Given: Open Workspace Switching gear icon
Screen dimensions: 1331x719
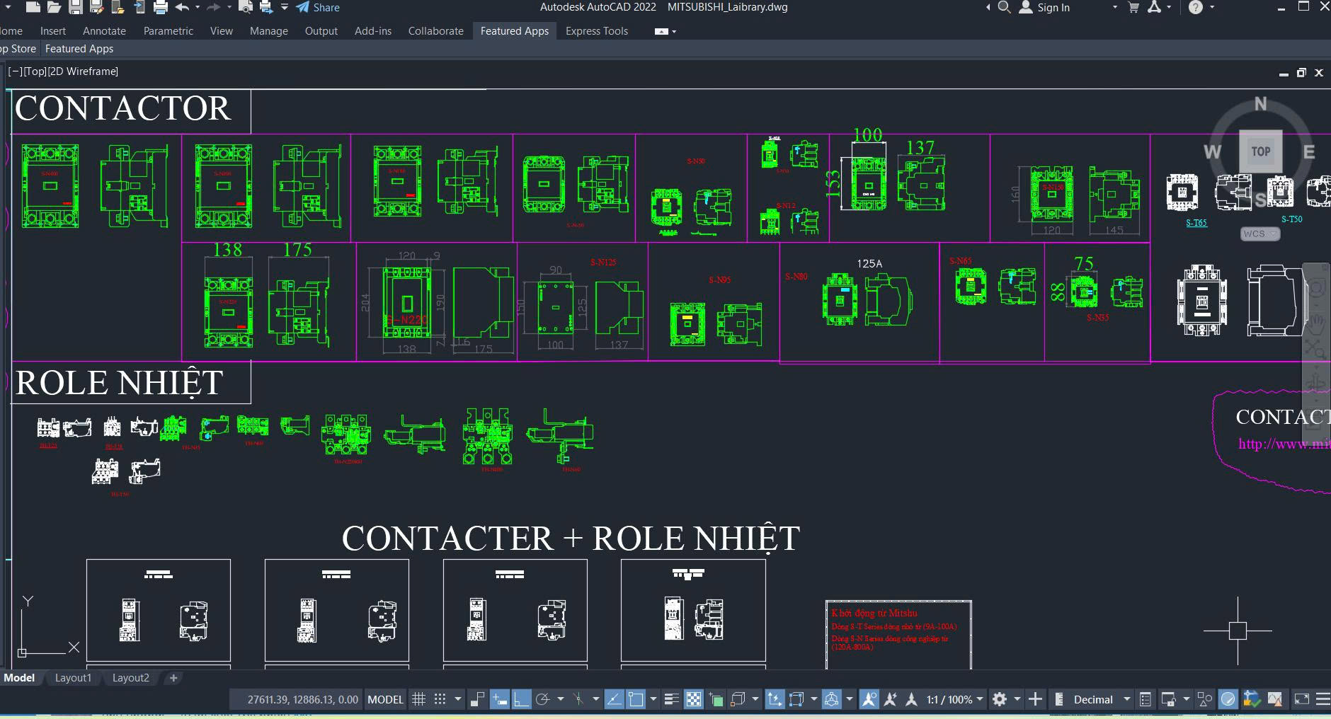Looking at the screenshot, I should (x=999, y=699).
